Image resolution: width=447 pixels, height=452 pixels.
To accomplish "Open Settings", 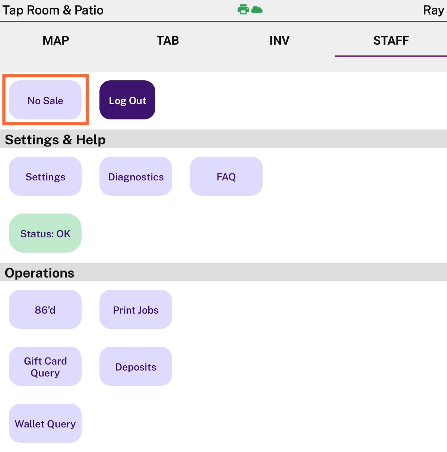I will (45, 176).
